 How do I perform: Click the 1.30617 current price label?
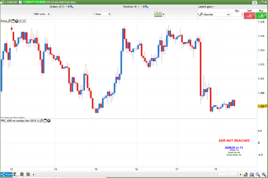[262, 106]
